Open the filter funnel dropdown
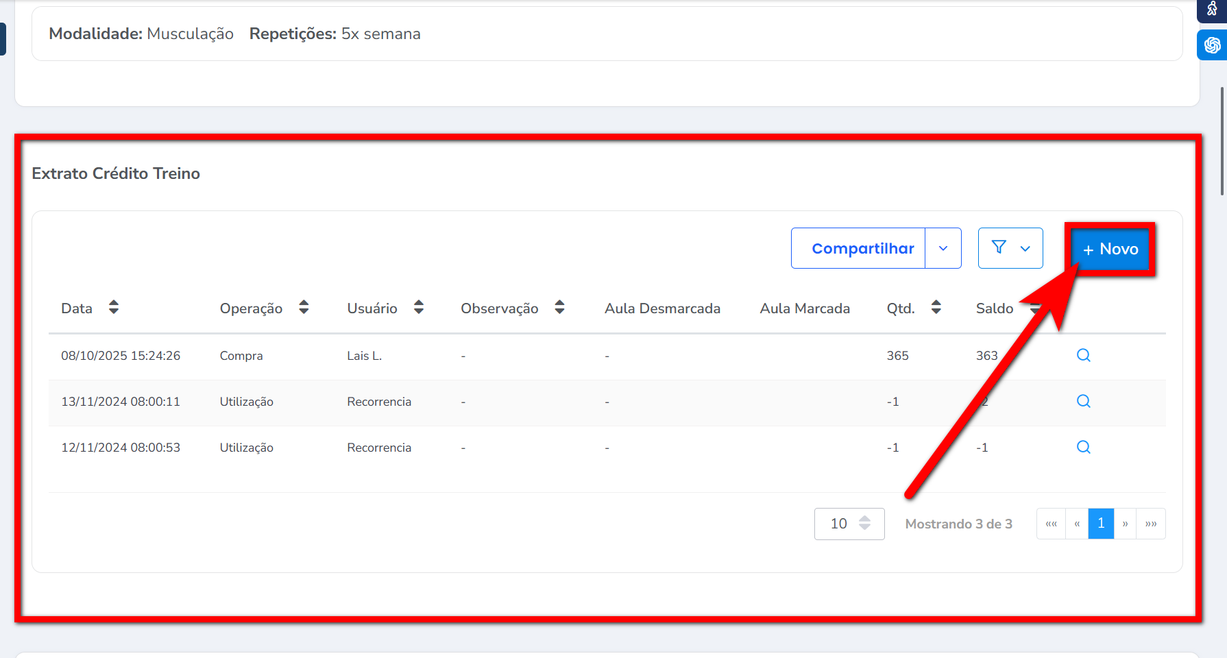Image resolution: width=1227 pixels, height=658 pixels. [1010, 248]
